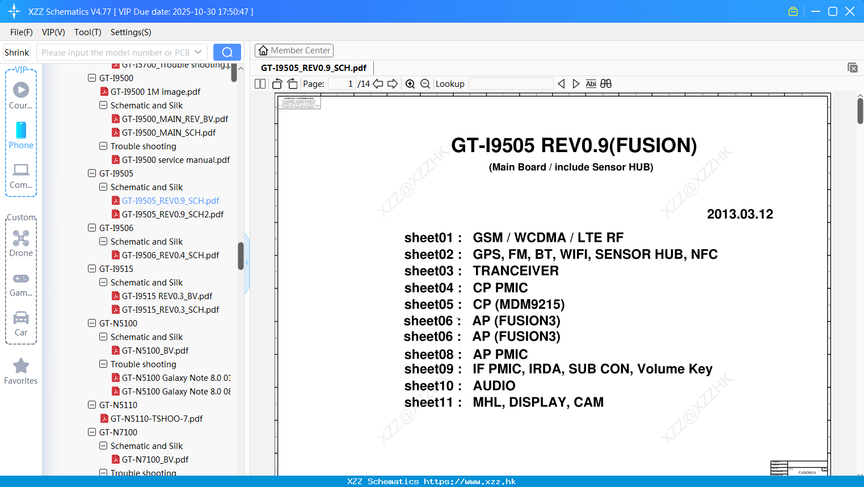Open GT-N5110-TSHOO-7.pdf
This screenshot has height=487, width=864.
tap(157, 418)
